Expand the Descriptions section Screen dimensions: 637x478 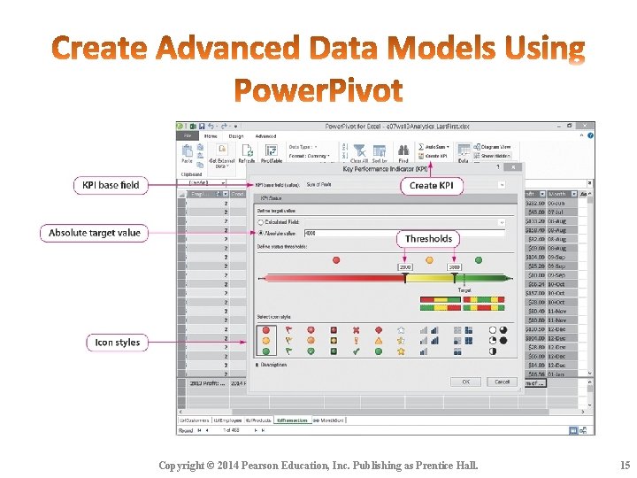(x=271, y=365)
